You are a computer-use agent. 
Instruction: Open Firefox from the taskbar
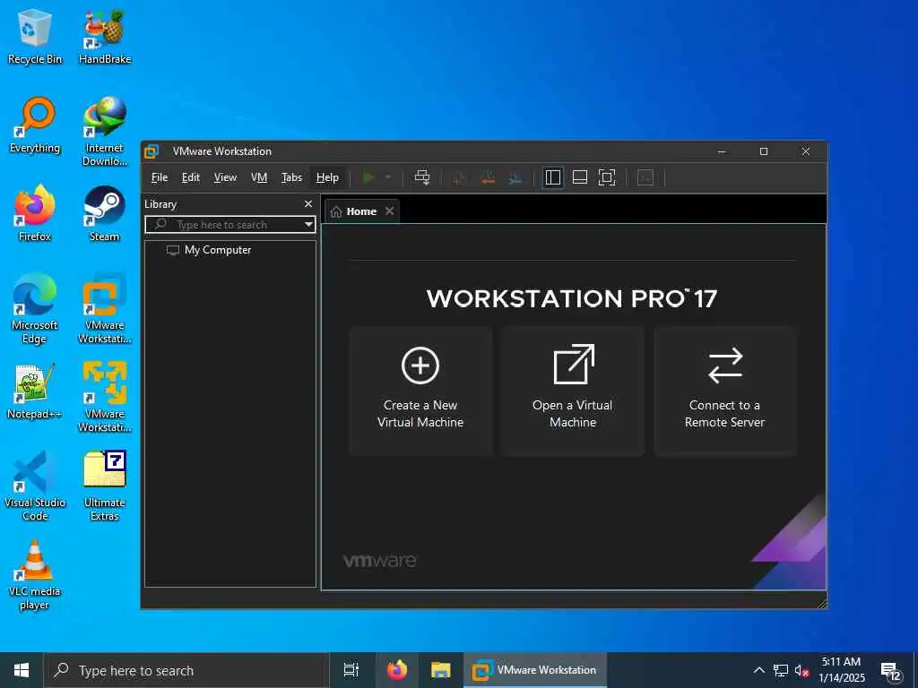point(397,670)
